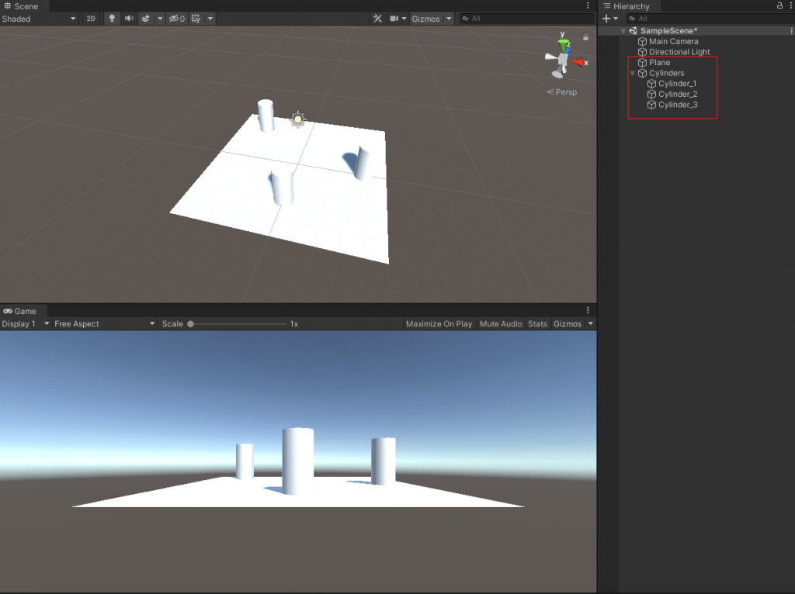Toggle Game view Gizmos button
795x594 pixels.
point(568,323)
